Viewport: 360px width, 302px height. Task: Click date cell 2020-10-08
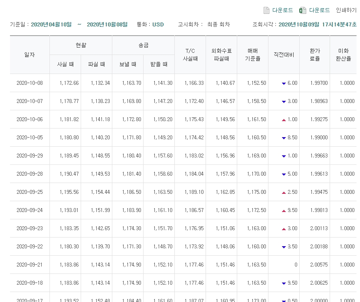pyautogui.click(x=29, y=83)
